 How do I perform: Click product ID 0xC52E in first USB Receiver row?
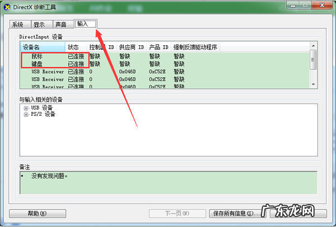(157, 72)
